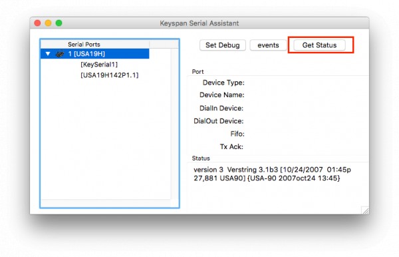Click the empty column header beside Serial Ports
399x257 pixels.
point(164,45)
